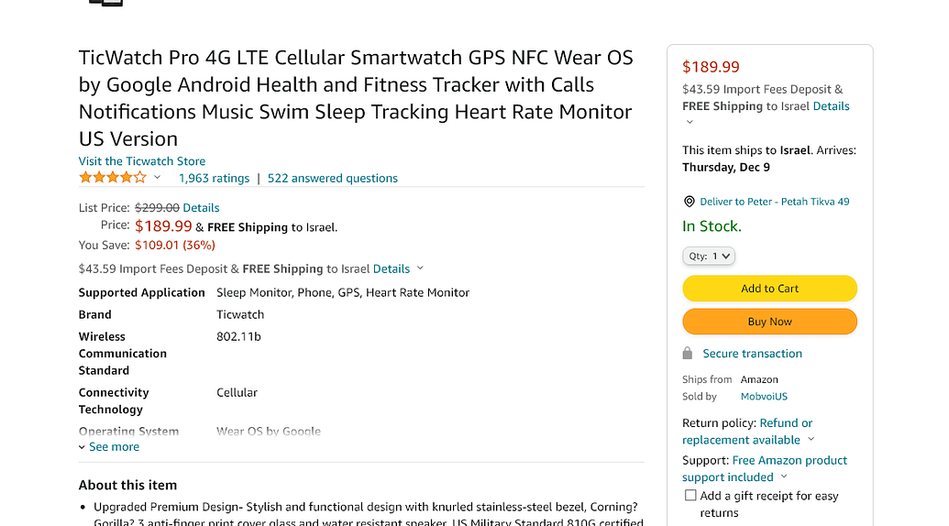Visit the Ticwatch Store link

pos(141,160)
